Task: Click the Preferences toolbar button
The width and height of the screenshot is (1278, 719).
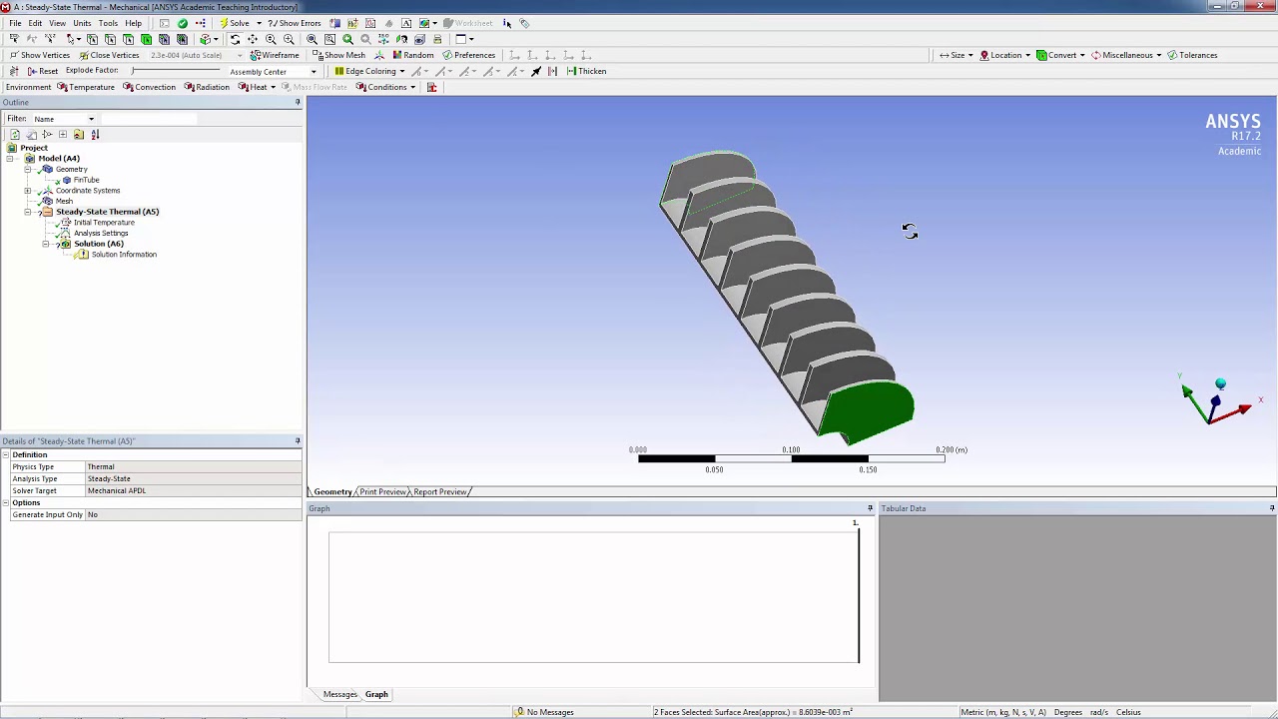Action: tap(468, 55)
